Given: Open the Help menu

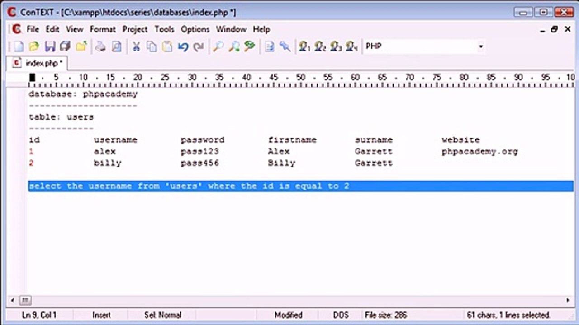Looking at the screenshot, I should (261, 29).
